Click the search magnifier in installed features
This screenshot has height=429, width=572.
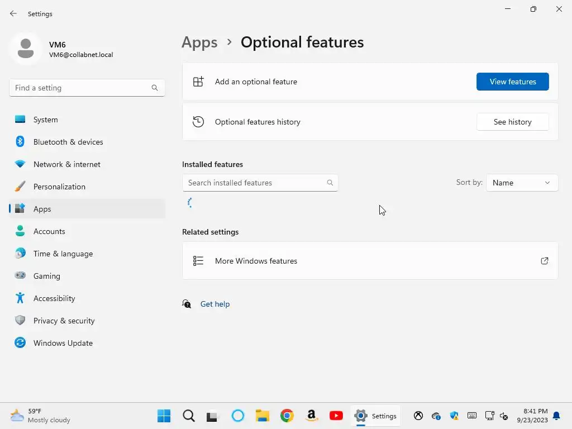point(330,183)
